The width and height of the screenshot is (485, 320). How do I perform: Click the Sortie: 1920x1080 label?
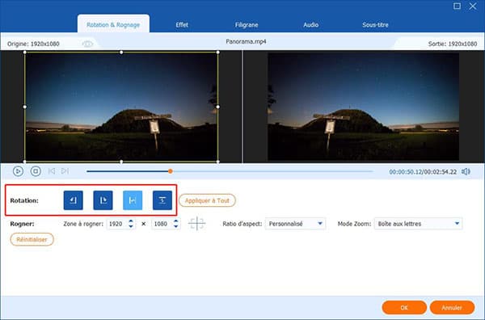click(453, 44)
